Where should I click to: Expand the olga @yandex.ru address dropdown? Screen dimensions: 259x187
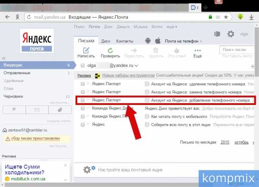click(x=136, y=66)
